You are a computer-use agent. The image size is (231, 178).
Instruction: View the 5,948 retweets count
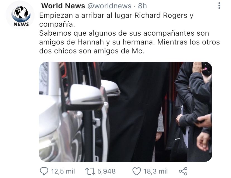pos(107,171)
